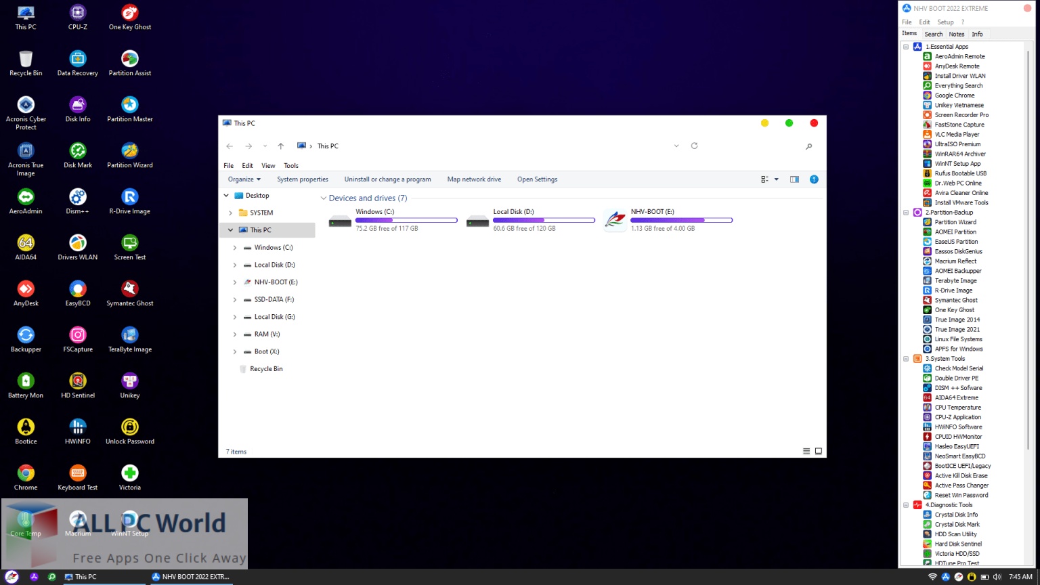Collapse Devices and drives section
Screen dimensions: 1040x585
click(323, 198)
